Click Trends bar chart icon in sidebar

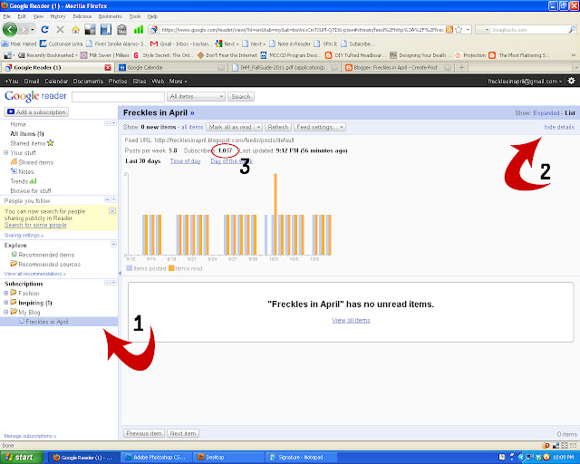(x=33, y=181)
